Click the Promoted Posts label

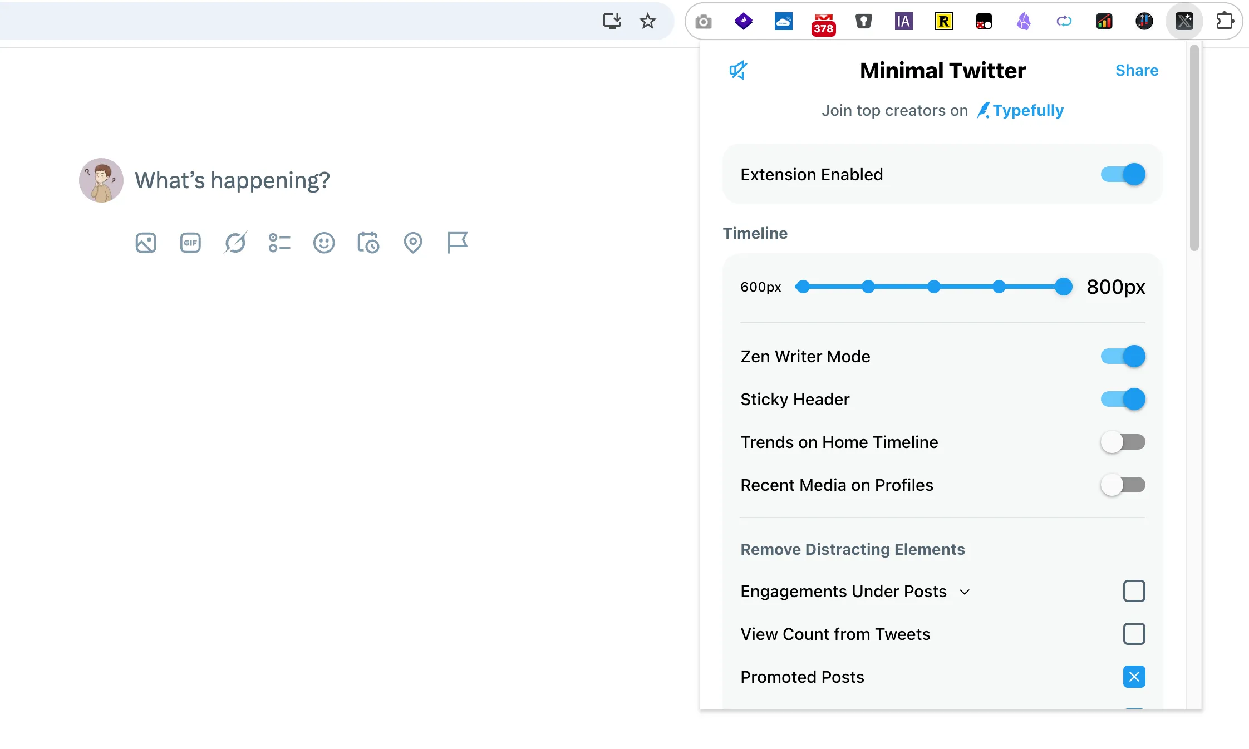tap(802, 677)
